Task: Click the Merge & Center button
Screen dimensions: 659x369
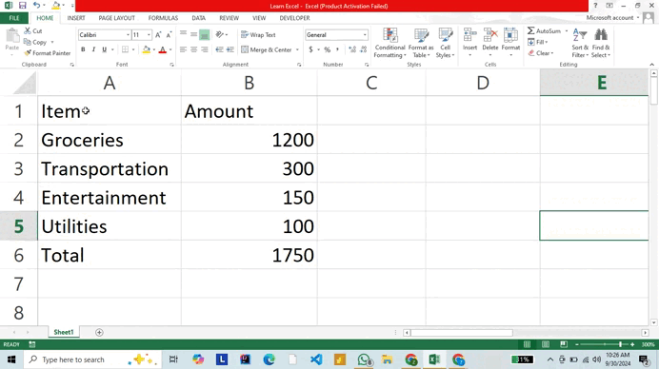Action: click(267, 49)
